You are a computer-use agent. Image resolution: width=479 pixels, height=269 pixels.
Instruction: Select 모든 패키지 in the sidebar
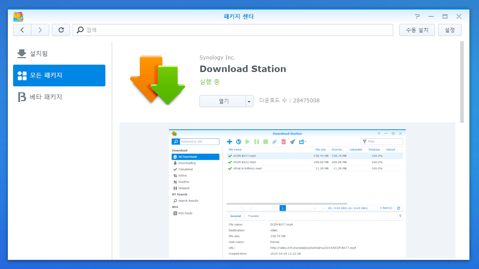[x=59, y=75]
